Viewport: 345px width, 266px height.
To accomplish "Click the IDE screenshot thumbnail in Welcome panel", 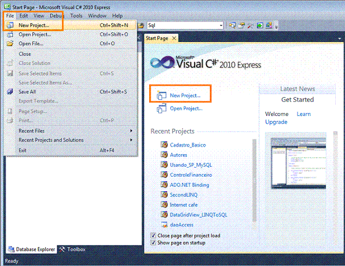I will pyautogui.click(x=298, y=163).
